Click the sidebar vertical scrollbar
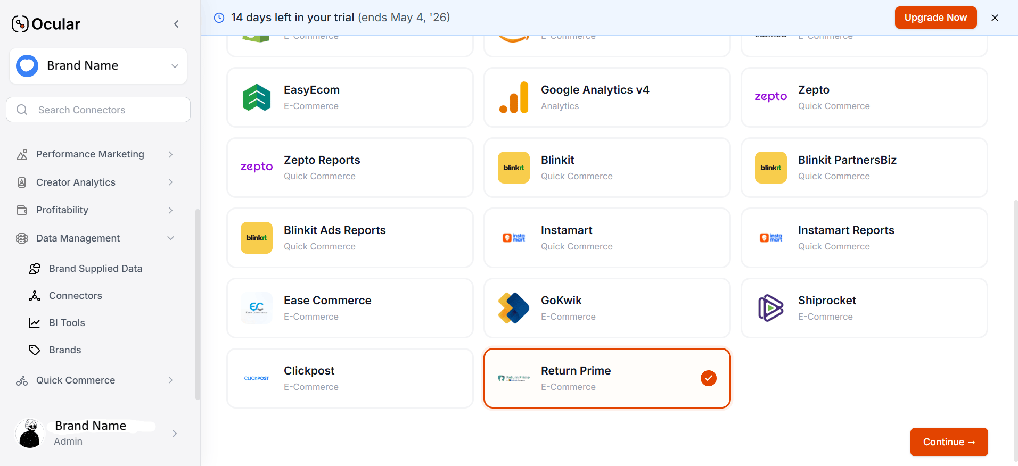Image resolution: width=1018 pixels, height=466 pixels. click(198, 303)
